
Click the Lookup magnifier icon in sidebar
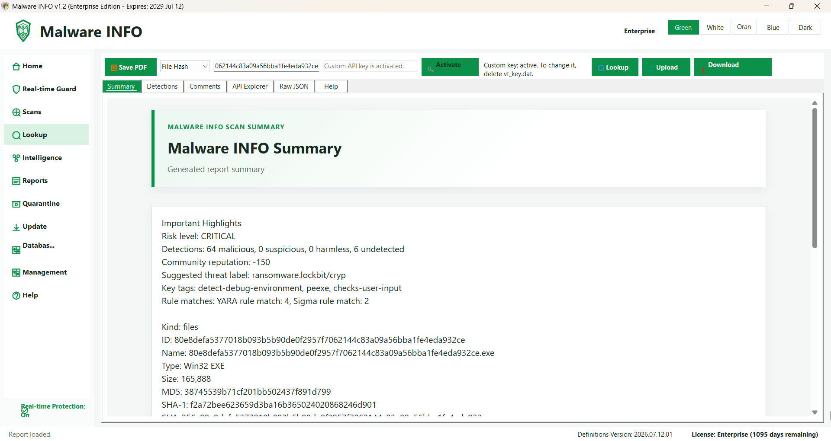16,135
